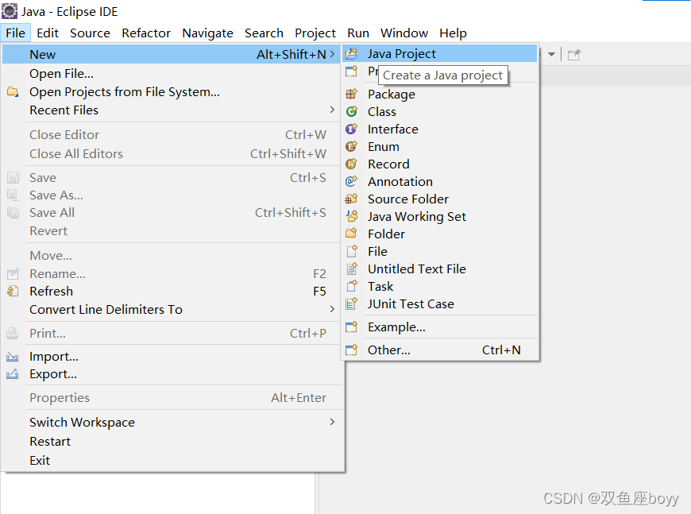Click the JUnit Test Case icon

pos(351,303)
